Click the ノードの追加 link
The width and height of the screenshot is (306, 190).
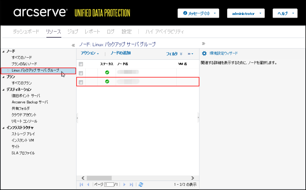pyautogui.click(x=121, y=53)
